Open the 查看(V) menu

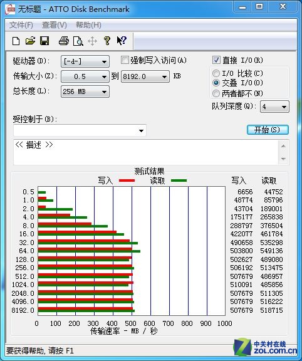pyautogui.click(x=55, y=25)
